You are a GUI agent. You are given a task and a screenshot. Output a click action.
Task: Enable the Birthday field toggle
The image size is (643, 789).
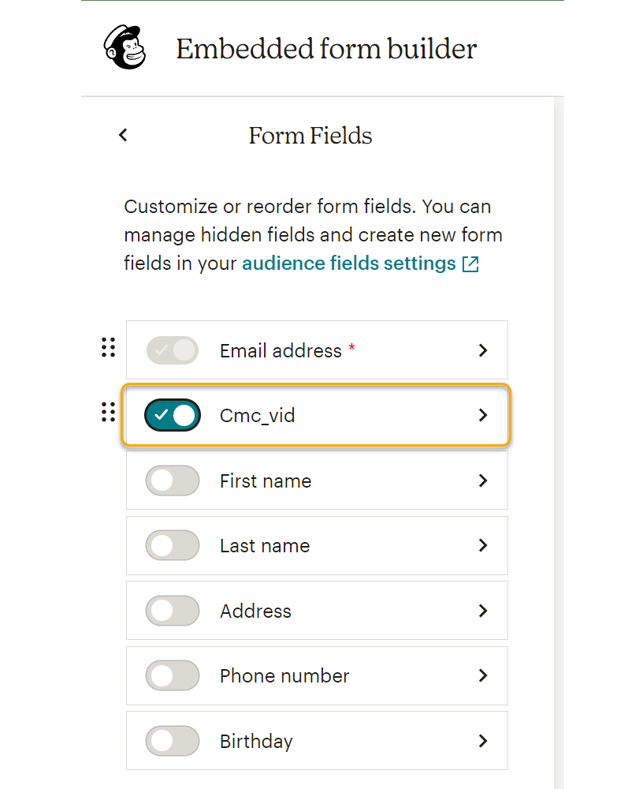[173, 741]
